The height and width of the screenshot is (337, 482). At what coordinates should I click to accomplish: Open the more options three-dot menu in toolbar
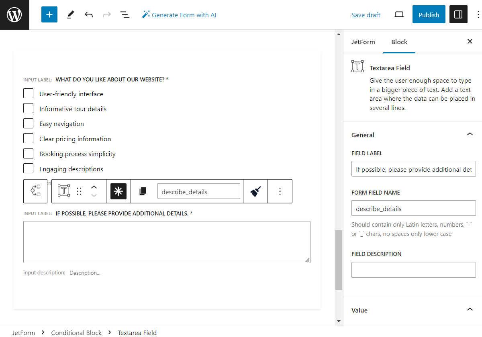point(280,191)
